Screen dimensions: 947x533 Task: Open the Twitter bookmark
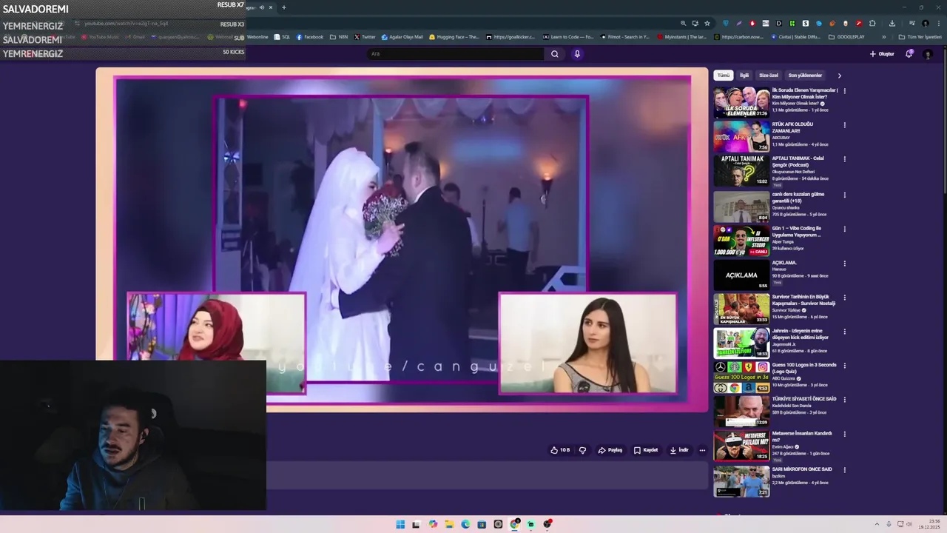click(x=365, y=37)
